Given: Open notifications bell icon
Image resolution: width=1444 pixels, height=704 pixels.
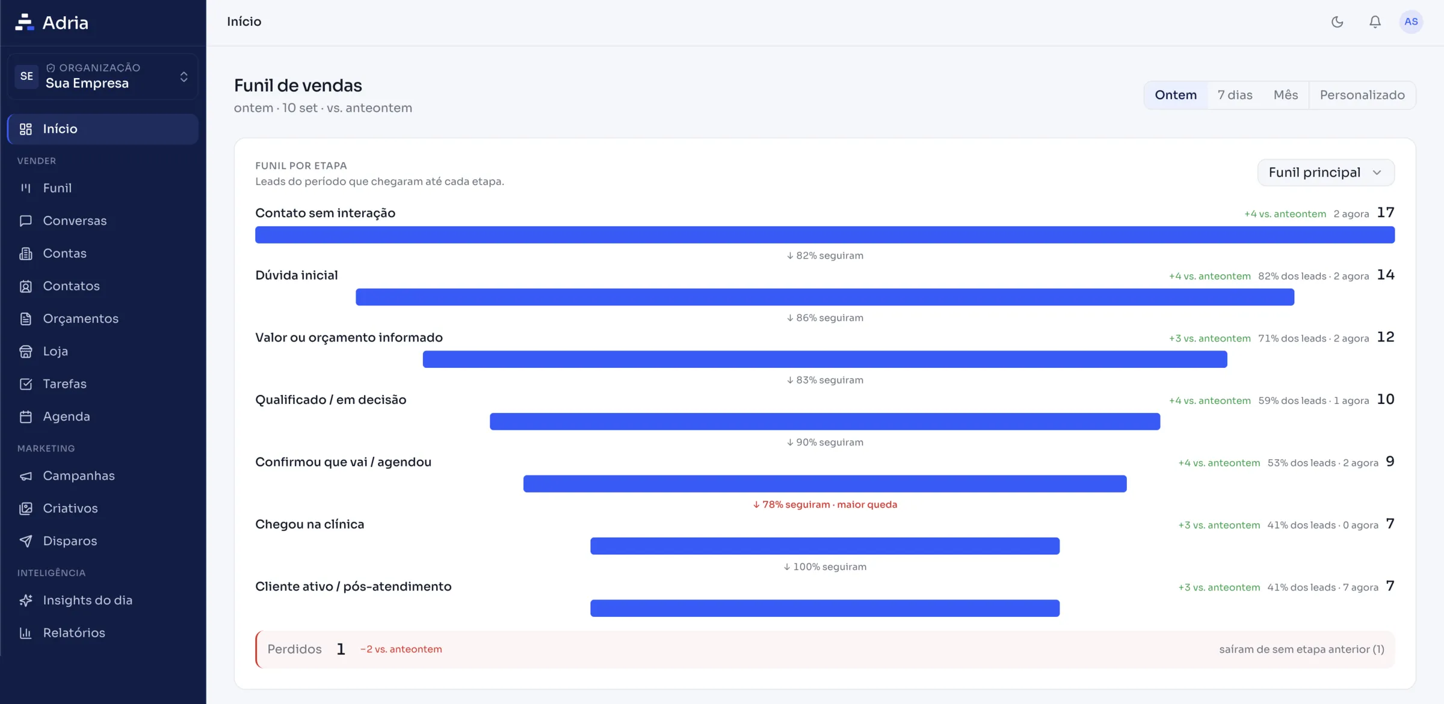Looking at the screenshot, I should tap(1375, 22).
